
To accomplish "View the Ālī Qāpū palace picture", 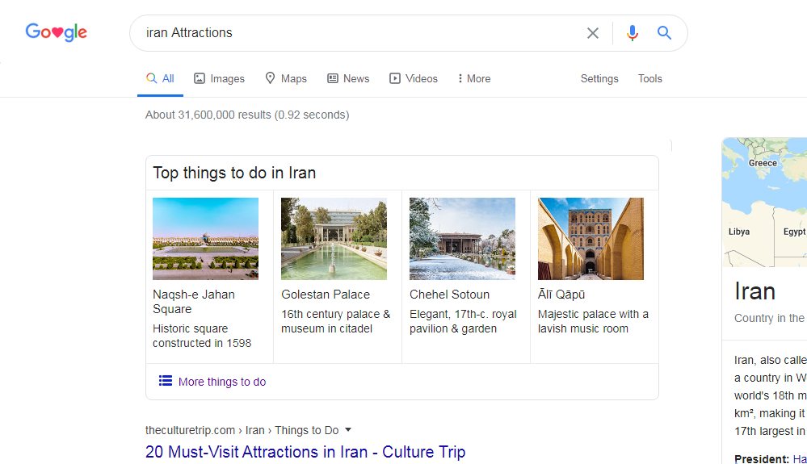I will [591, 239].
